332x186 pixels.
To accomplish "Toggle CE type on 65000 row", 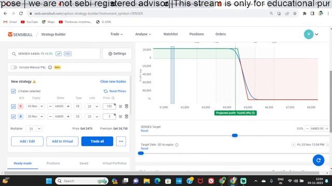I will pos(78,116).
